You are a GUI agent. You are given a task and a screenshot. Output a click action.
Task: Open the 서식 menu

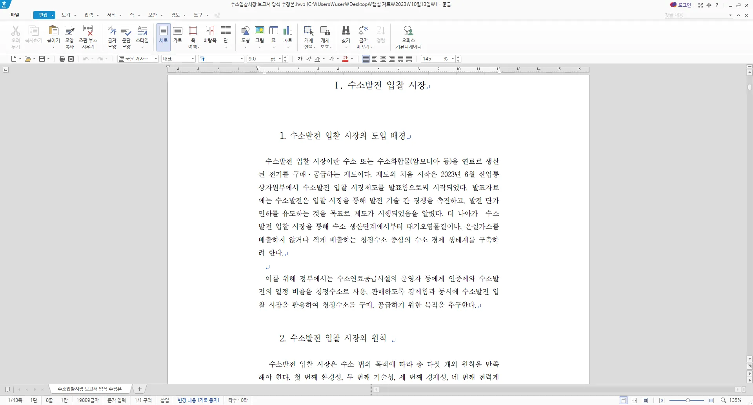tap(111, 15)
